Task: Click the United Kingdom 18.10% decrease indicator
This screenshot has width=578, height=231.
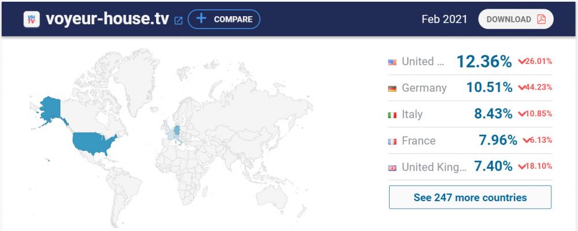Action: click(x=535, y=167)
